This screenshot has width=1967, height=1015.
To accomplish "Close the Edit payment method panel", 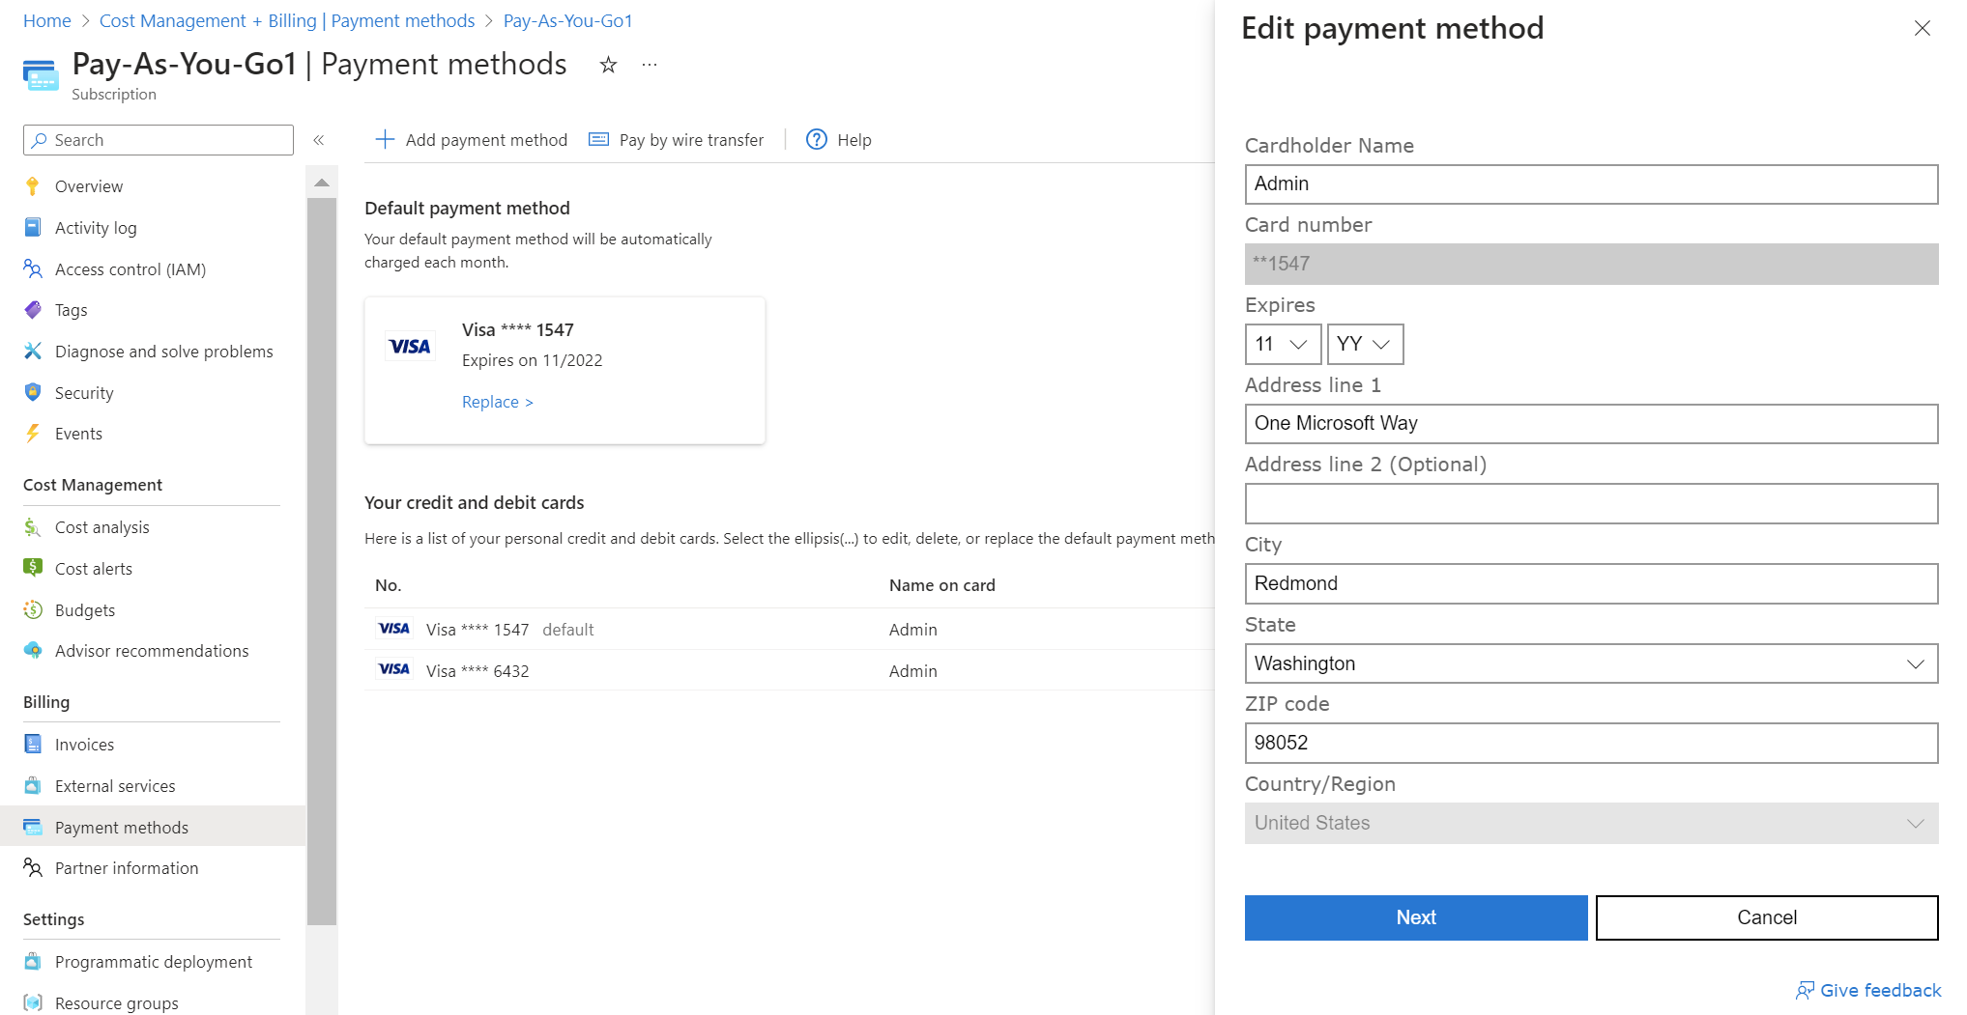I will point(1922,28).
